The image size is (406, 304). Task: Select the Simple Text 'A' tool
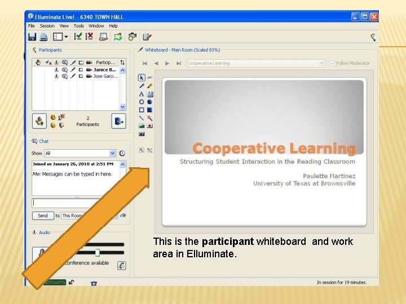click(142, 94)
